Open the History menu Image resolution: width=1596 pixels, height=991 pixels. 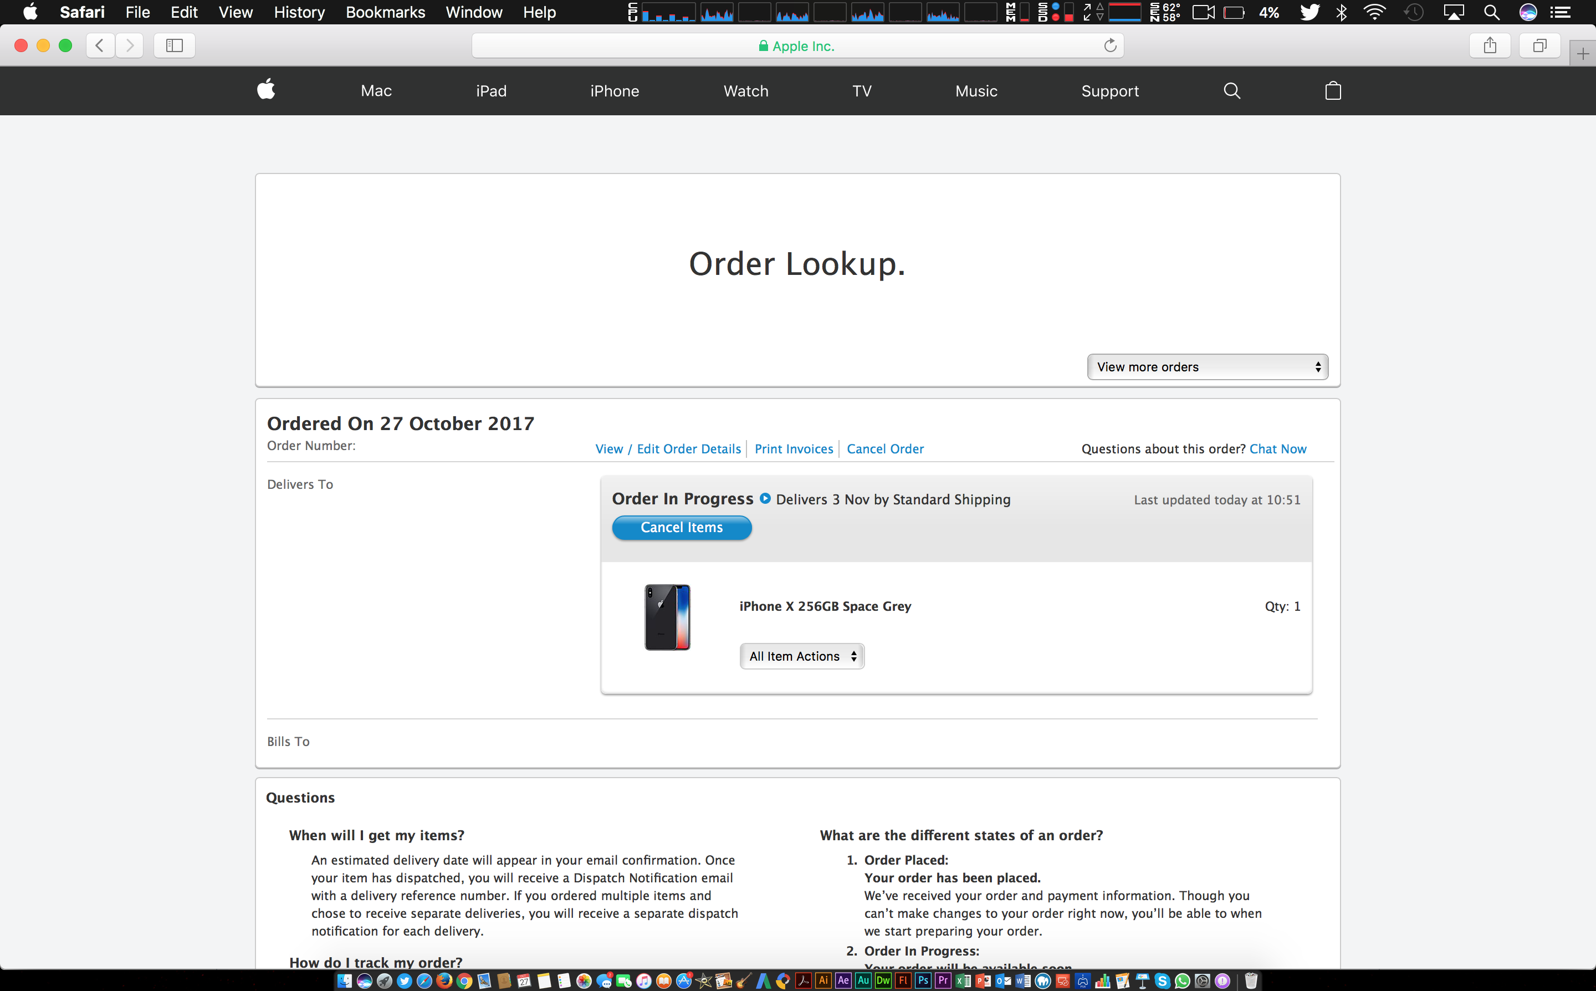pyautogui.click(x=299, y=12)
